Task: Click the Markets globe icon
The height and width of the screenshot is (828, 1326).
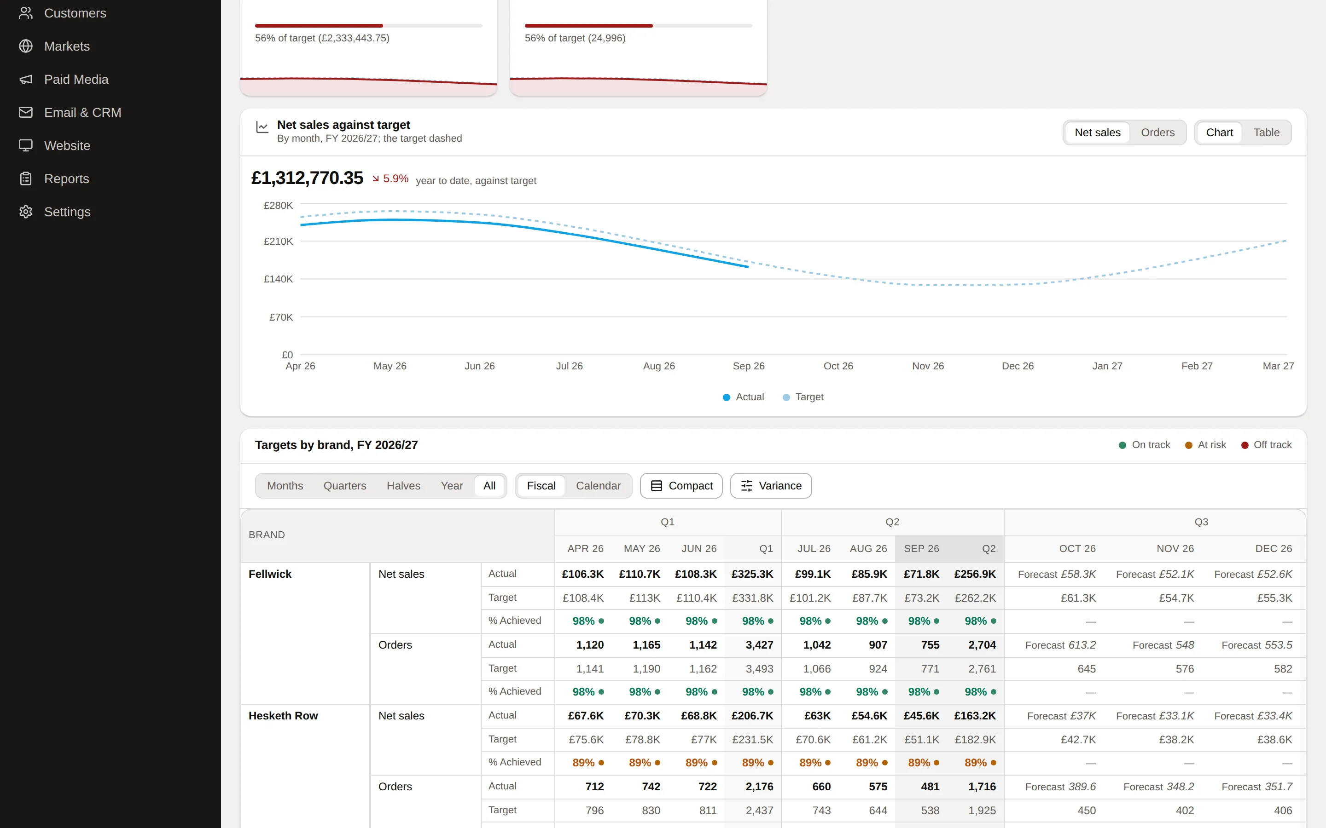Action: 26,46
